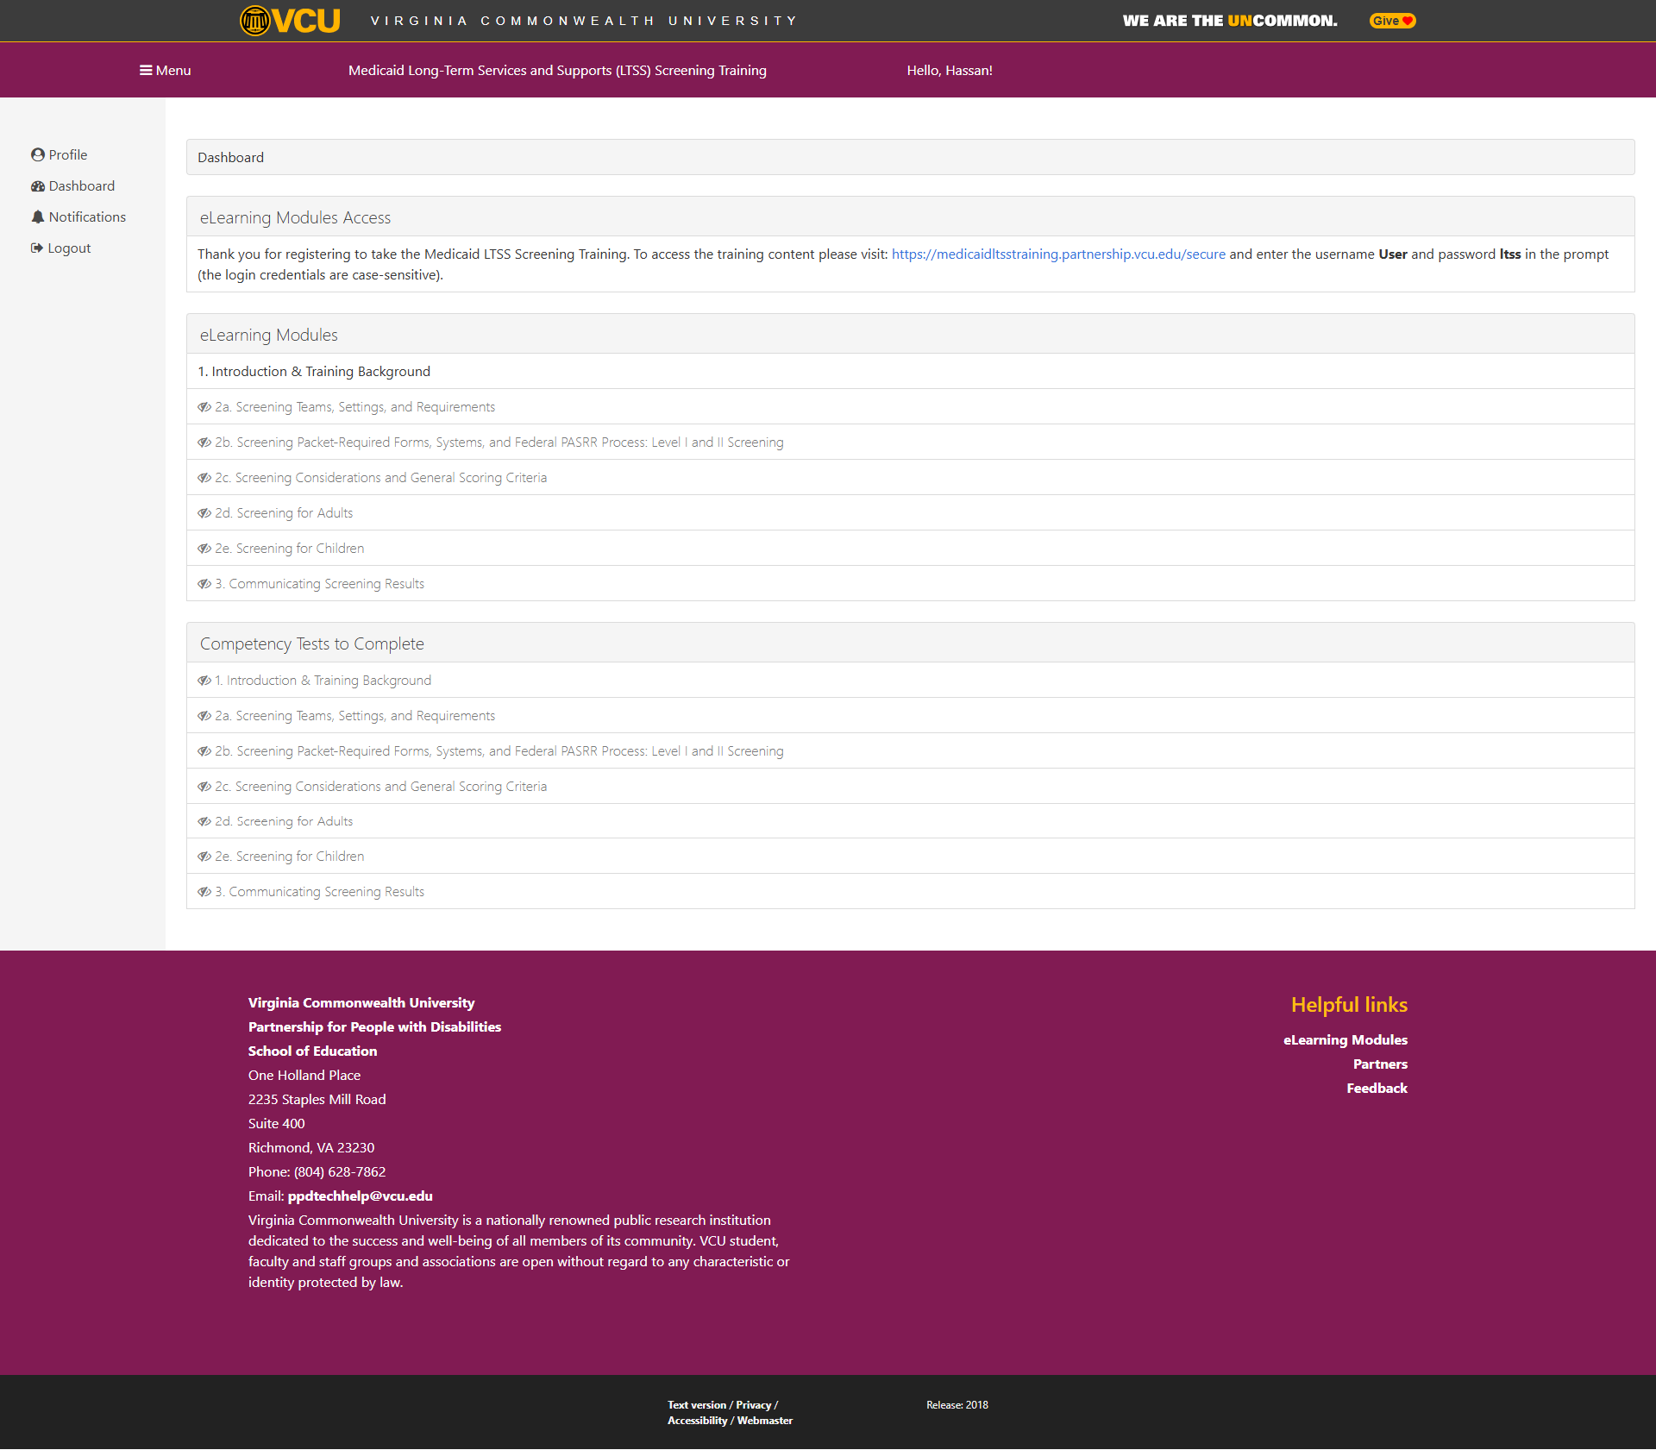Viewport: 1656px width, 1450px height.
Task: Click hidden icon of 3. Communicating Screening Results test
Action: pos(204,892)
